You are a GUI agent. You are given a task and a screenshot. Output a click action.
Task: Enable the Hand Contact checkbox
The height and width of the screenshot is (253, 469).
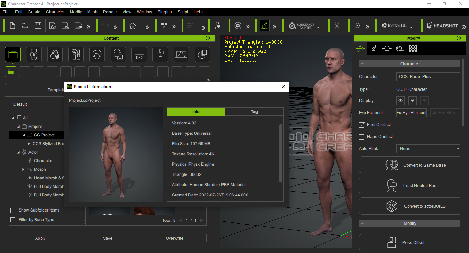click(x=362, y=137)
